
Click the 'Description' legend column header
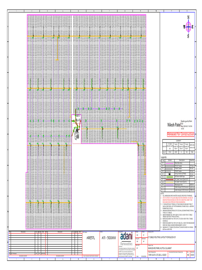coord(182,160)
